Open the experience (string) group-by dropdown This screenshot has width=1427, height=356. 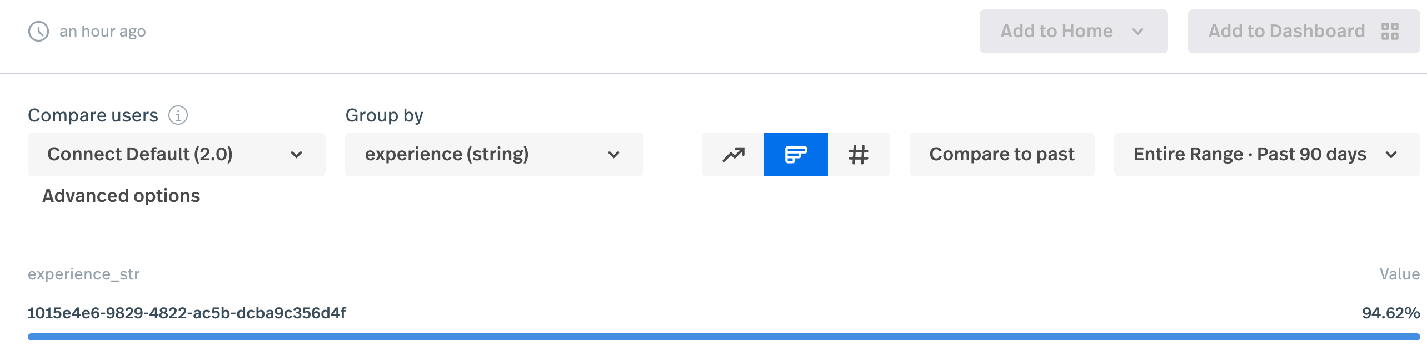[493, 154]
